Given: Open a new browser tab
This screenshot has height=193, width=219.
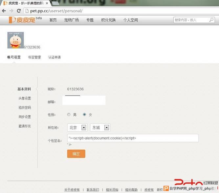Looking at the screenshot, I should 55,3.
